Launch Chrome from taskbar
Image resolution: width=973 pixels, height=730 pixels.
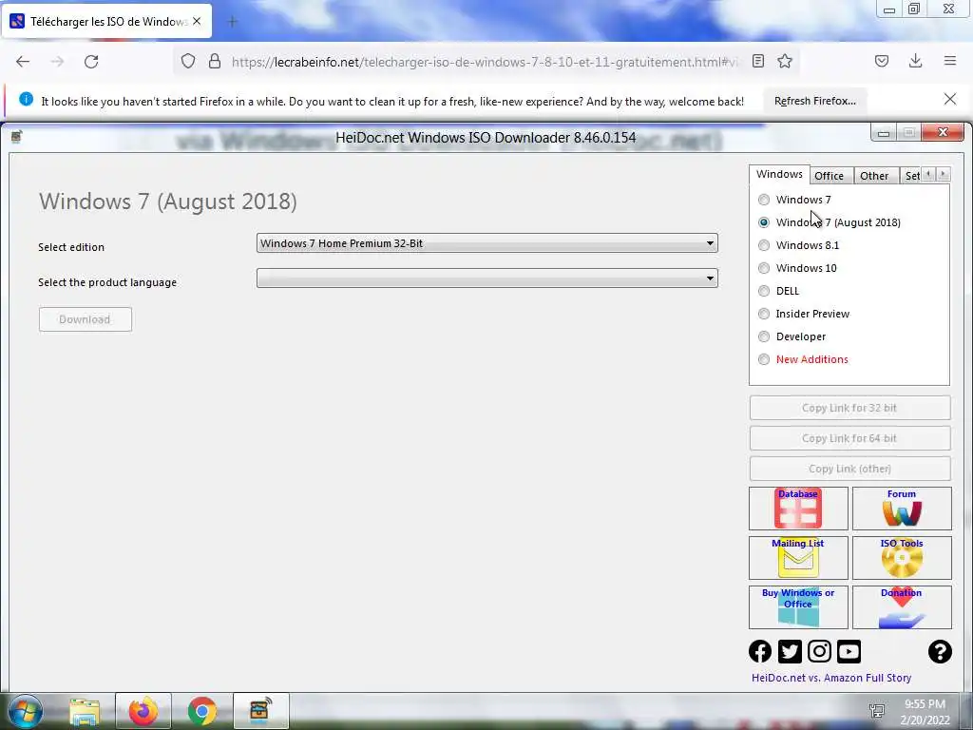coord(202,711)
